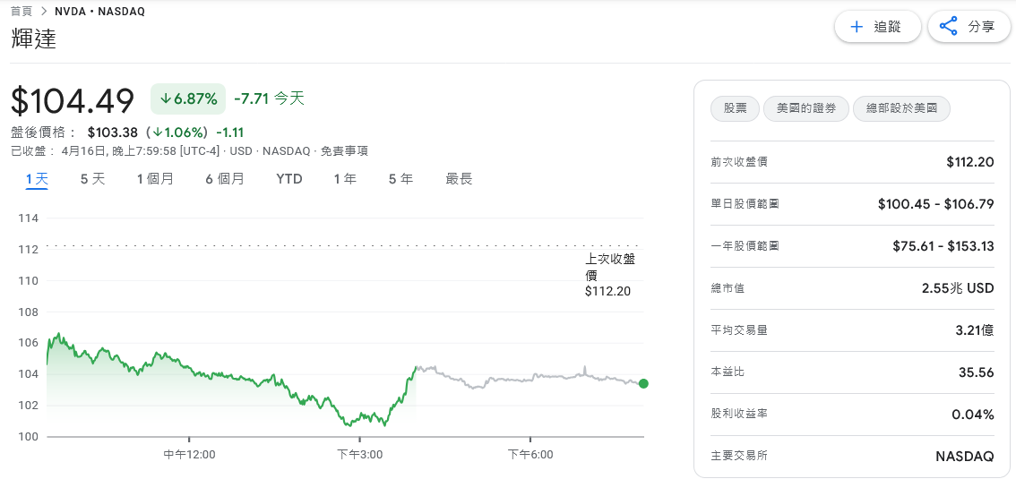Click the 美國的證券 category chip
This screenshot has height=479, width=1016.
point(806,108)
